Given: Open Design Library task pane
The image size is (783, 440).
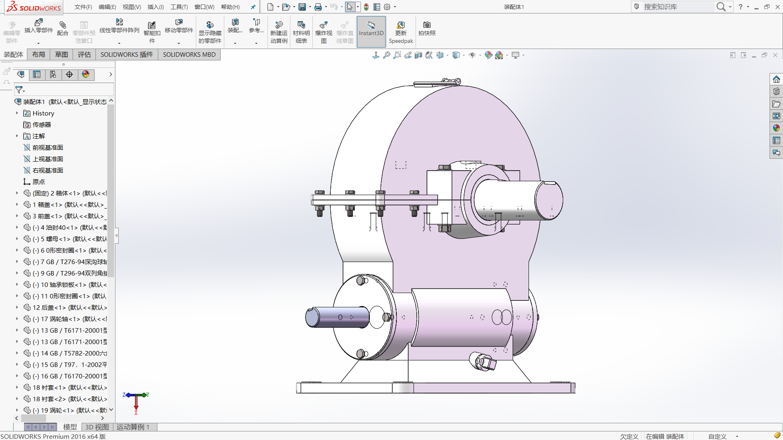Looking at the screenshot, I should [776, 91].
